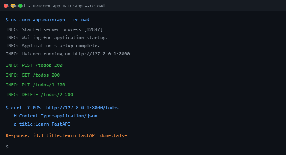The height and width of the screenshot is (155, 286).
Task: Select the Started server process line
Action: point(54,29)
